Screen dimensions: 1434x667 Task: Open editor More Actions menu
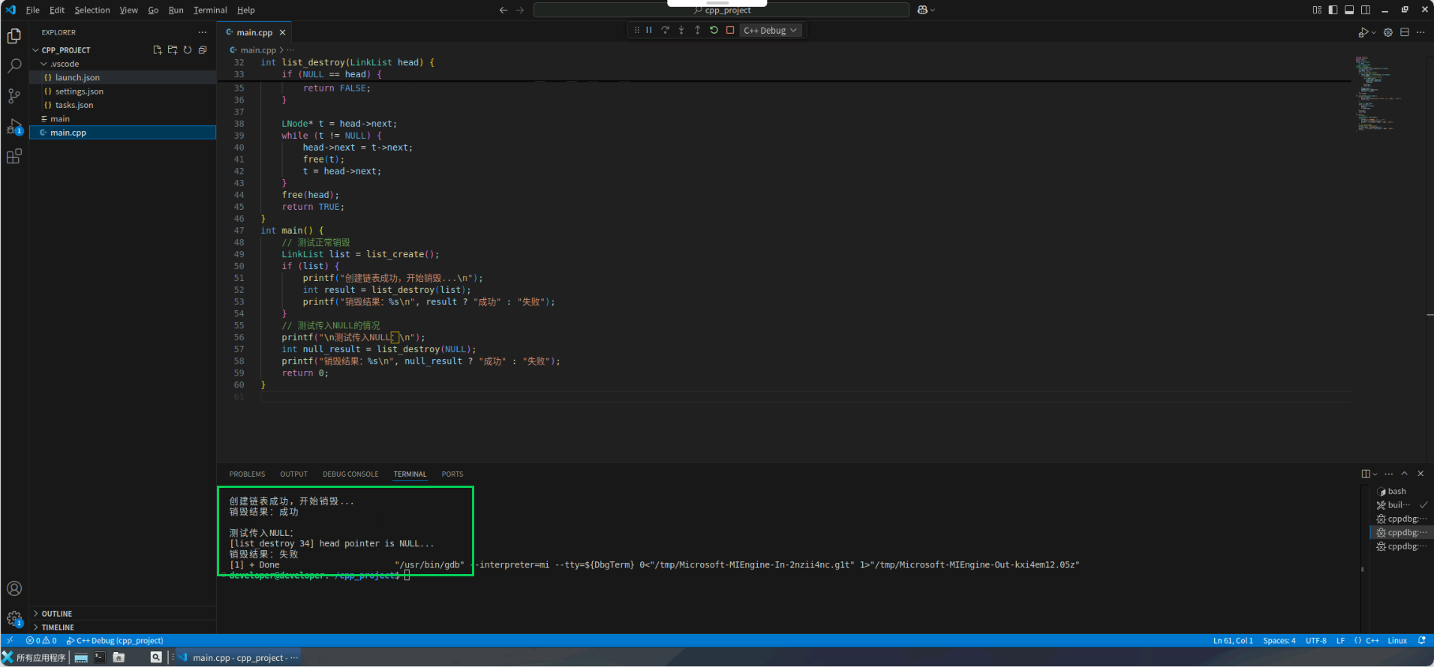point(1420,32)
